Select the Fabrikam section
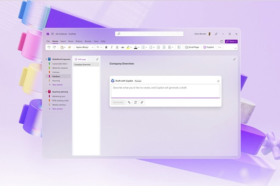Screen dimensions: 280x186 click(58, 76)
